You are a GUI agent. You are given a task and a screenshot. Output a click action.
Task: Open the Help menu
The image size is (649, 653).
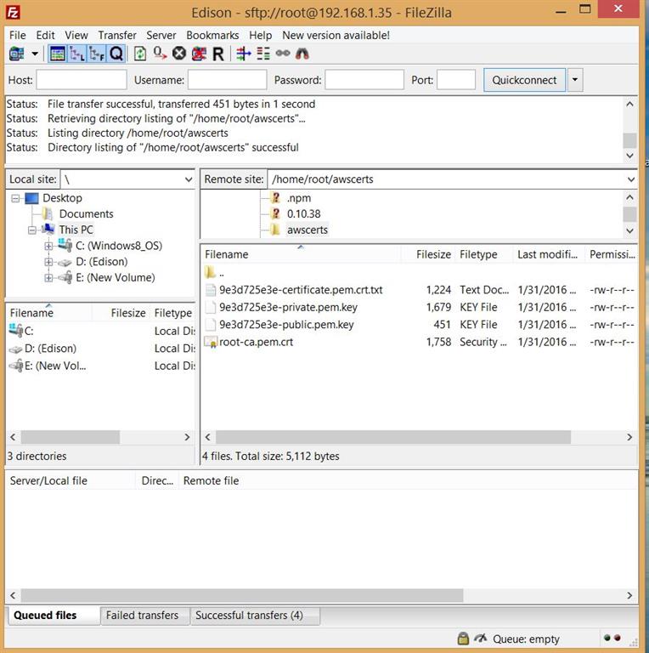pos(261,36)
